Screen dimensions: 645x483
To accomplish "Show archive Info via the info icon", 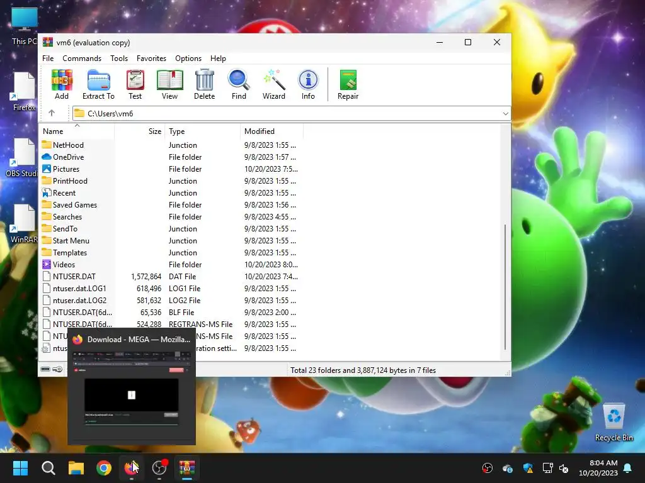I will 308,85.
